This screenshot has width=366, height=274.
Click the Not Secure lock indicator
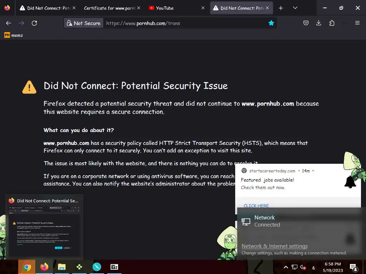(x=84, y=23)
